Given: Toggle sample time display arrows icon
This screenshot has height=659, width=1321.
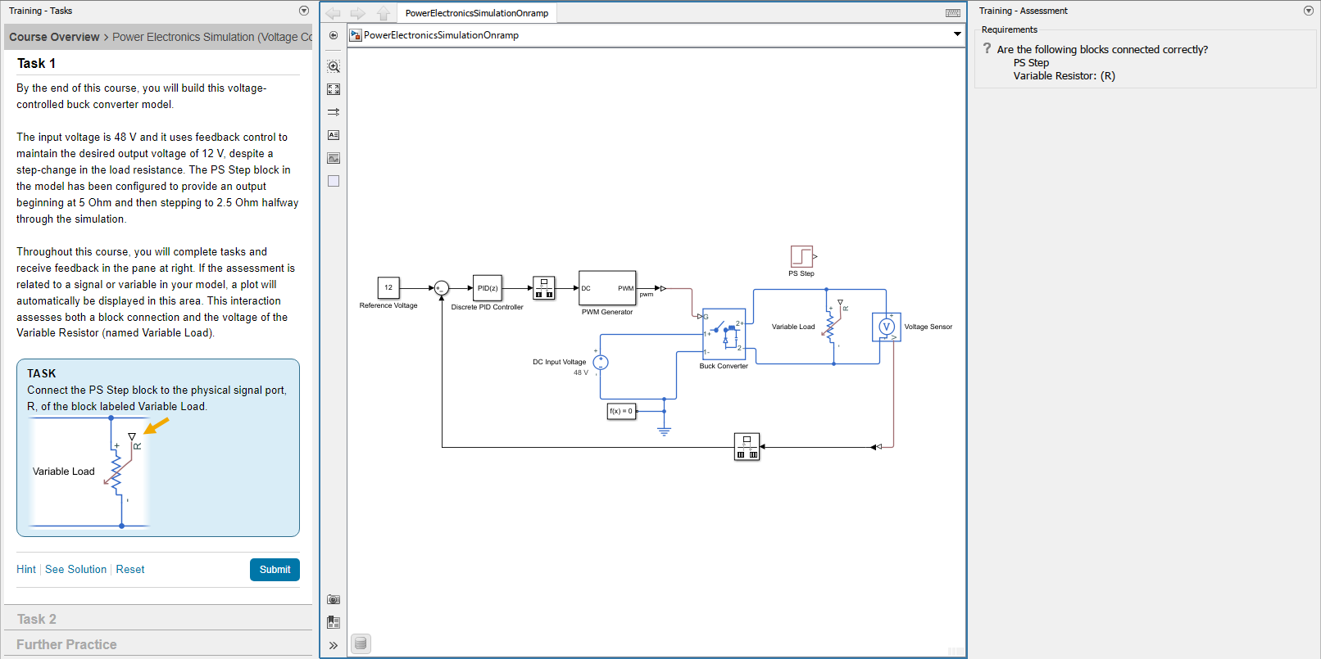Looking at the screenshot, I should [x=334, y=112].
